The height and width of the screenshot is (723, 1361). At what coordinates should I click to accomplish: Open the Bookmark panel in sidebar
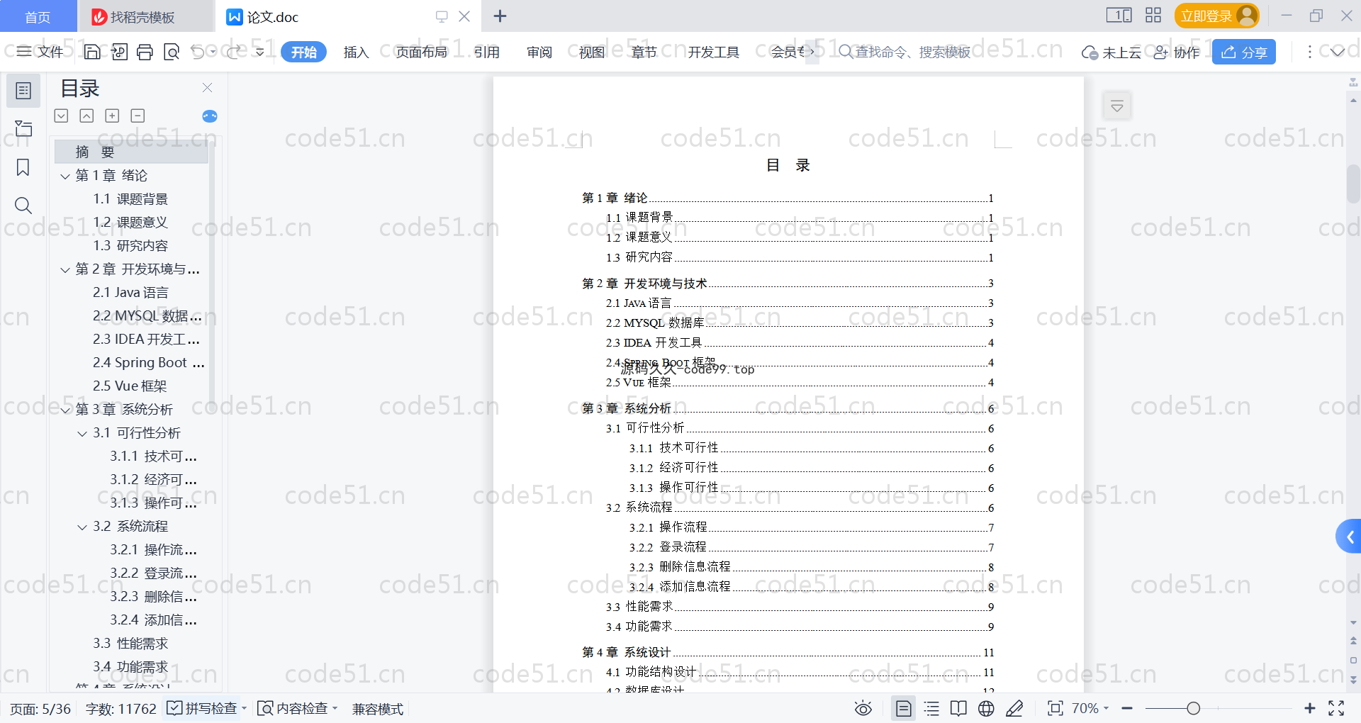pos(23,167)
